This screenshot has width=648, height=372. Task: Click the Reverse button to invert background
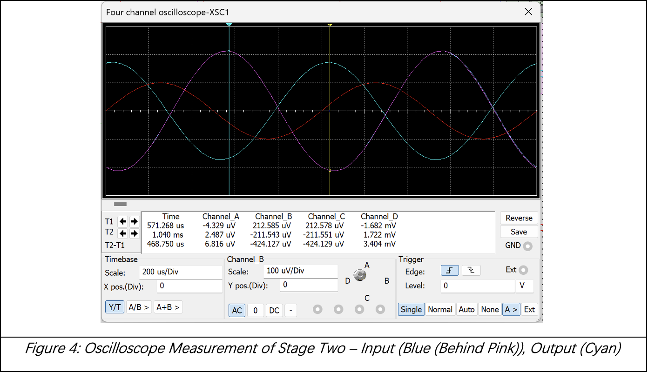[519, 218]
